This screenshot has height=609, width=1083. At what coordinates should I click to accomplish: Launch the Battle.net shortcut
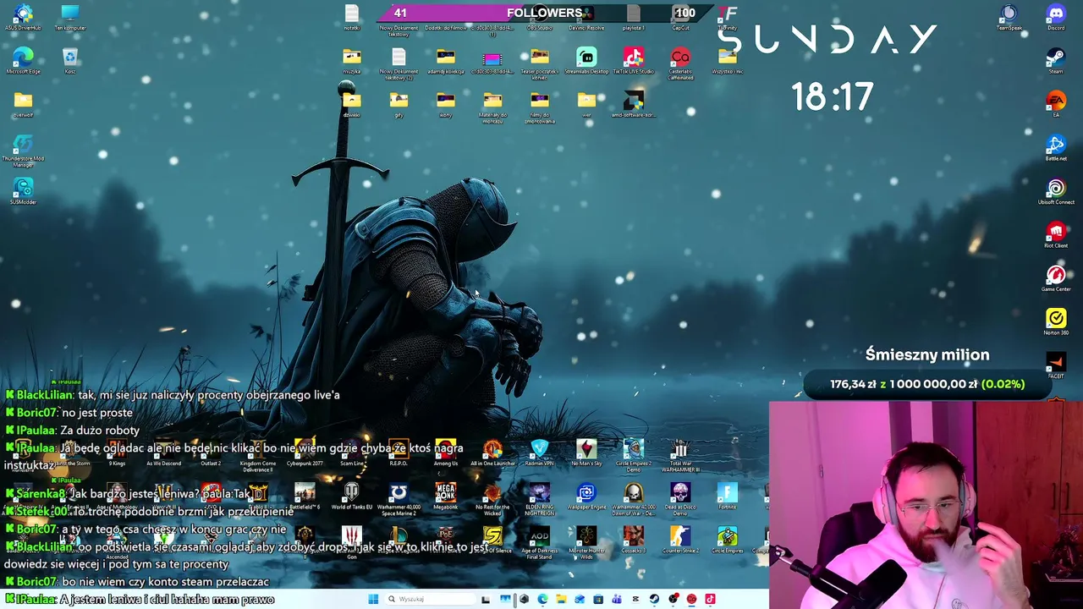coord(1056,149)
